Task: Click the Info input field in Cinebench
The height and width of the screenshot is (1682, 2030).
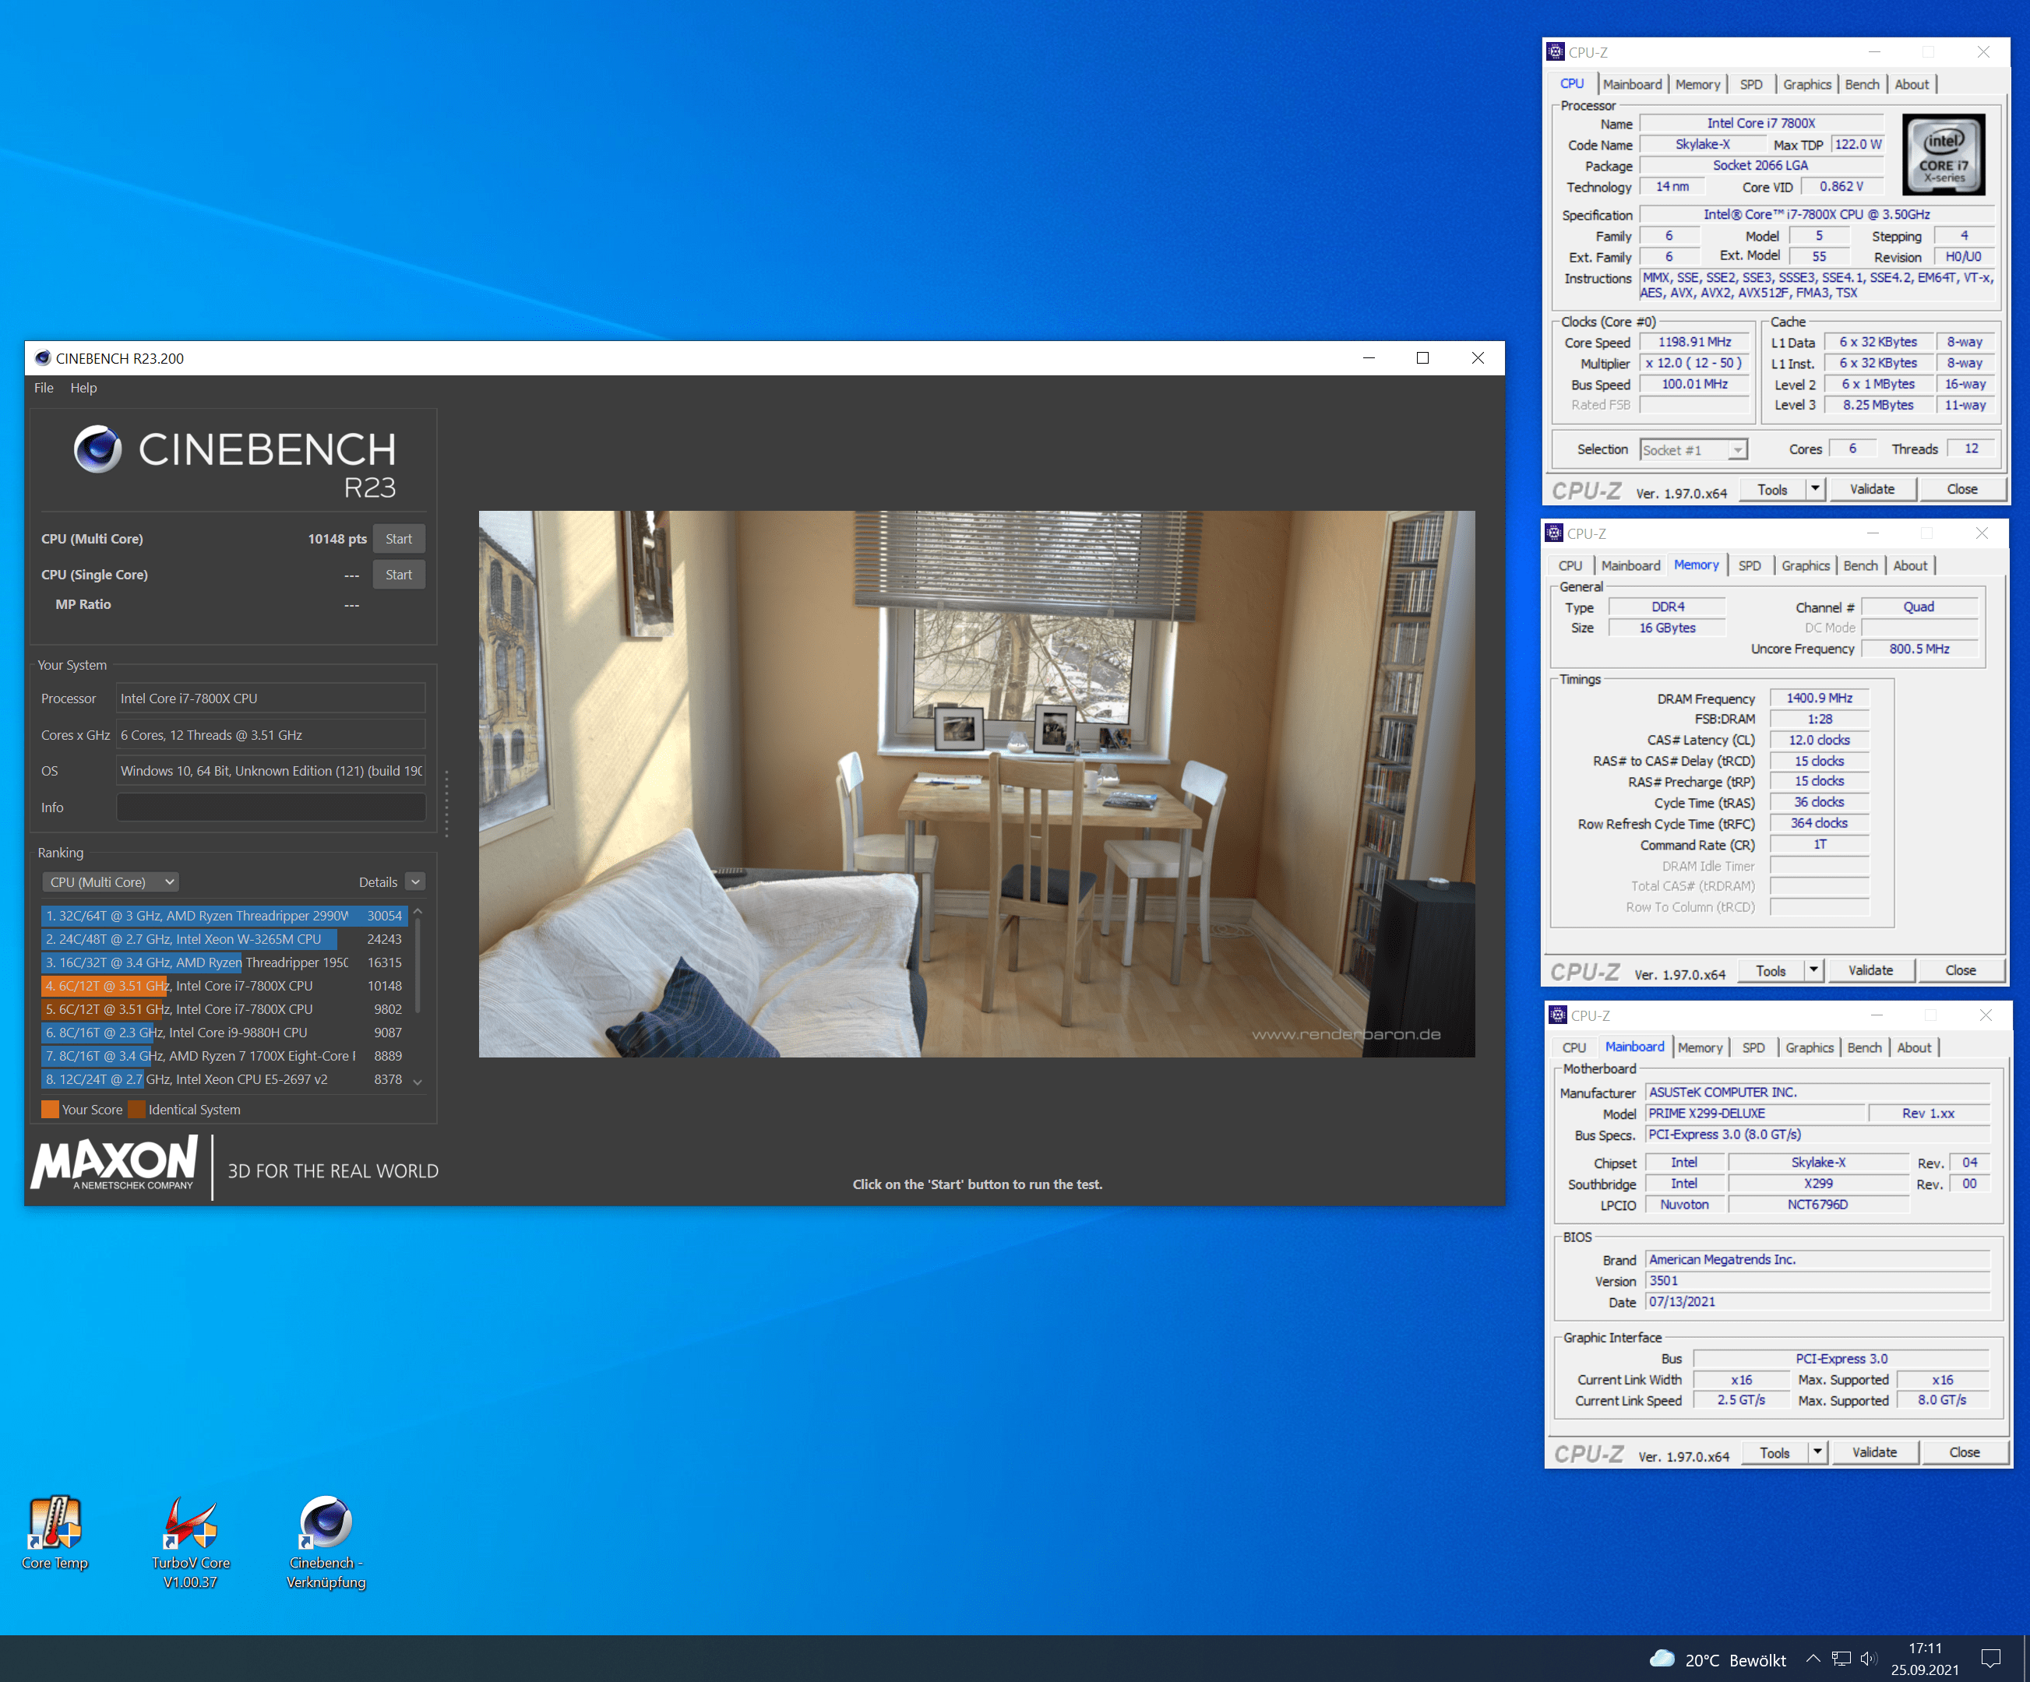Action: [270, 808]
